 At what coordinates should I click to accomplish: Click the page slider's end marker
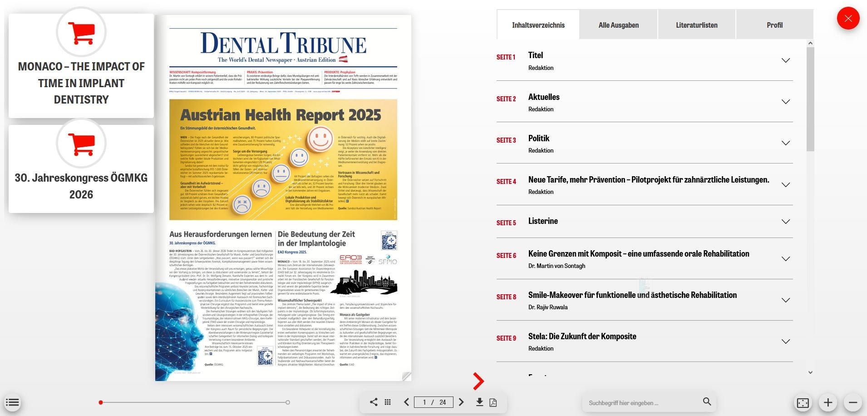(288, 402)
